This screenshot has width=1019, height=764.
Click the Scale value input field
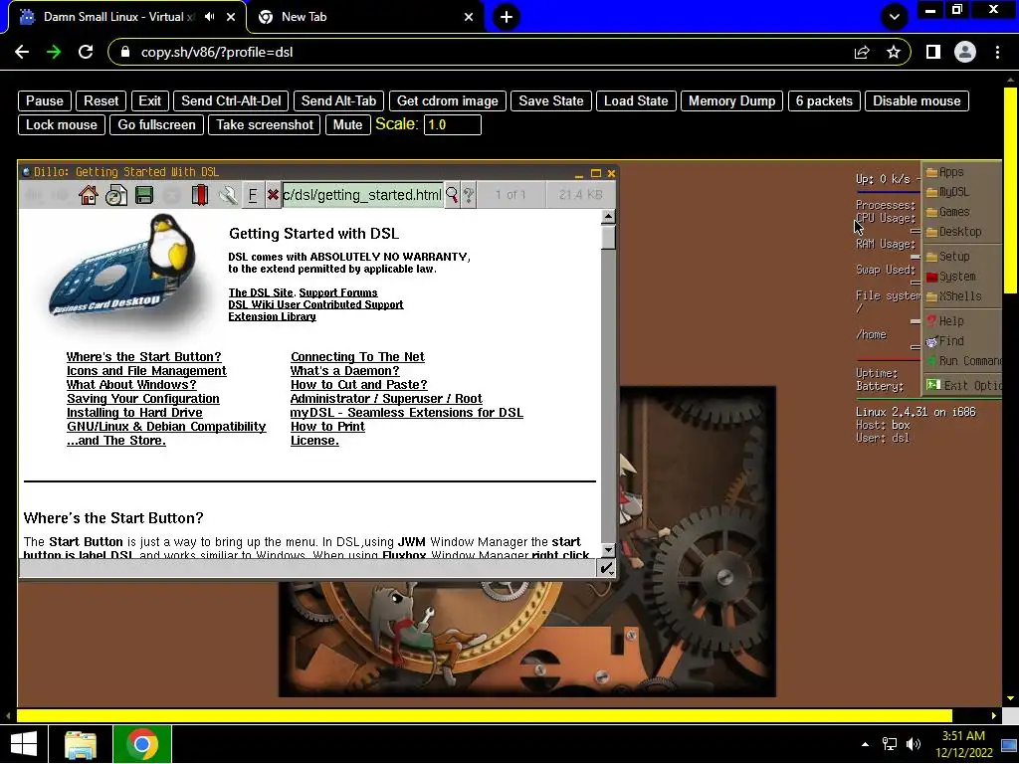453,124
